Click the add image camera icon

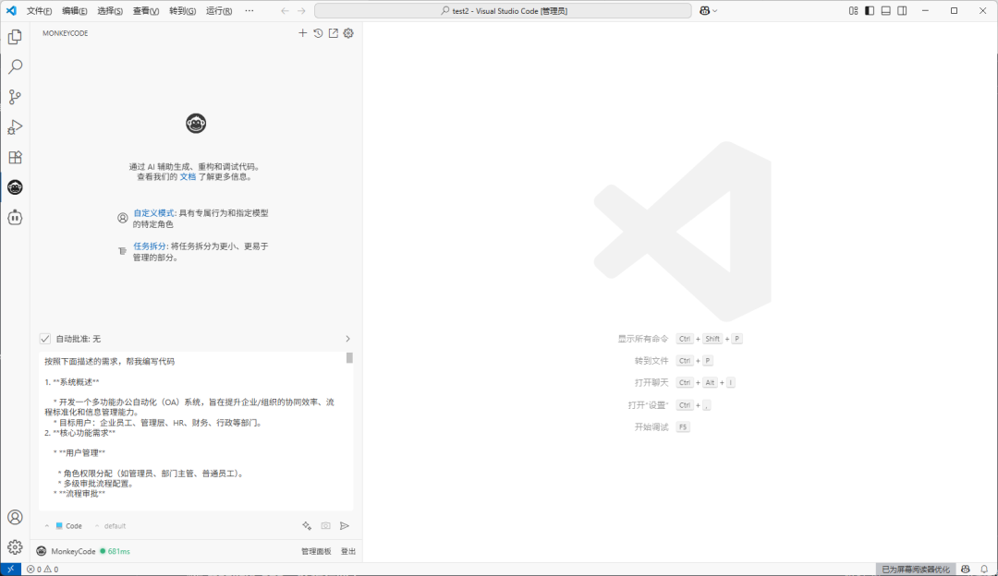coord(326,526)
